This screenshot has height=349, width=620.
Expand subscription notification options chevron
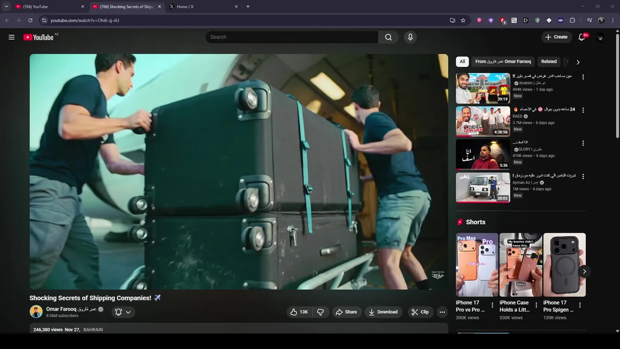[128, 312]
